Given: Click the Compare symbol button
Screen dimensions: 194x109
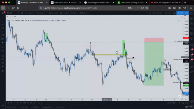Looking at the screenshot, I should click(x=29, y=13).
